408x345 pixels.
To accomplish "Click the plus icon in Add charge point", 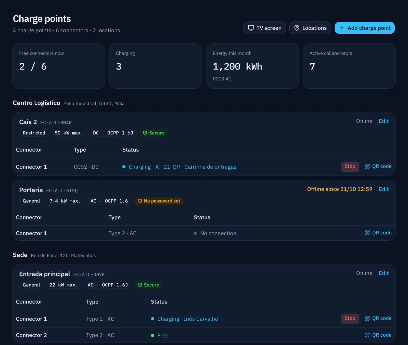I will point(342,28).
